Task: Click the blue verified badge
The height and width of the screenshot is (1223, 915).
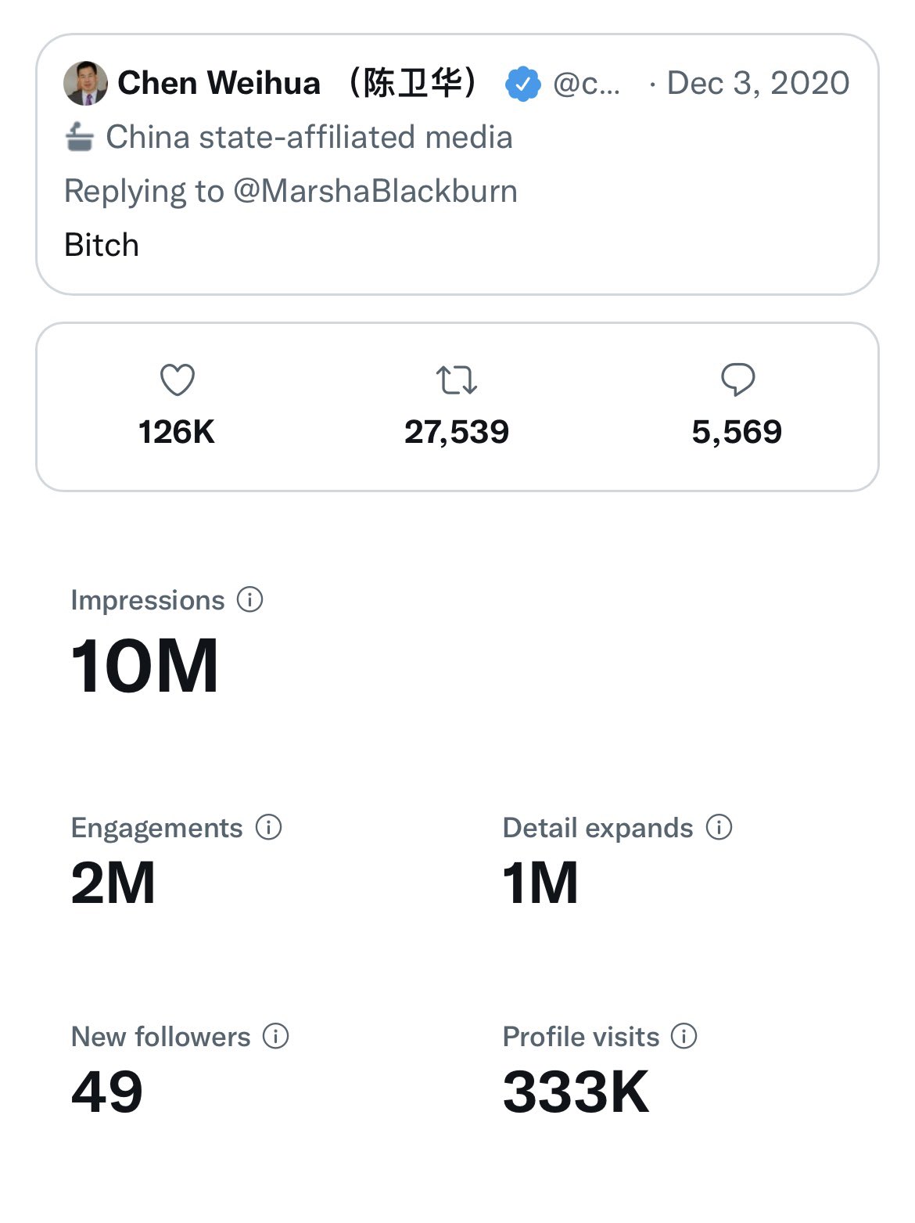Action: tap(522, 84)
